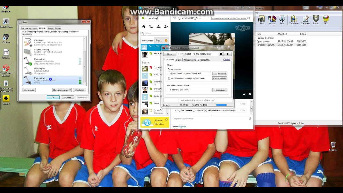Run VirusScan from the archiver toolbar

[x=294, y=20]
